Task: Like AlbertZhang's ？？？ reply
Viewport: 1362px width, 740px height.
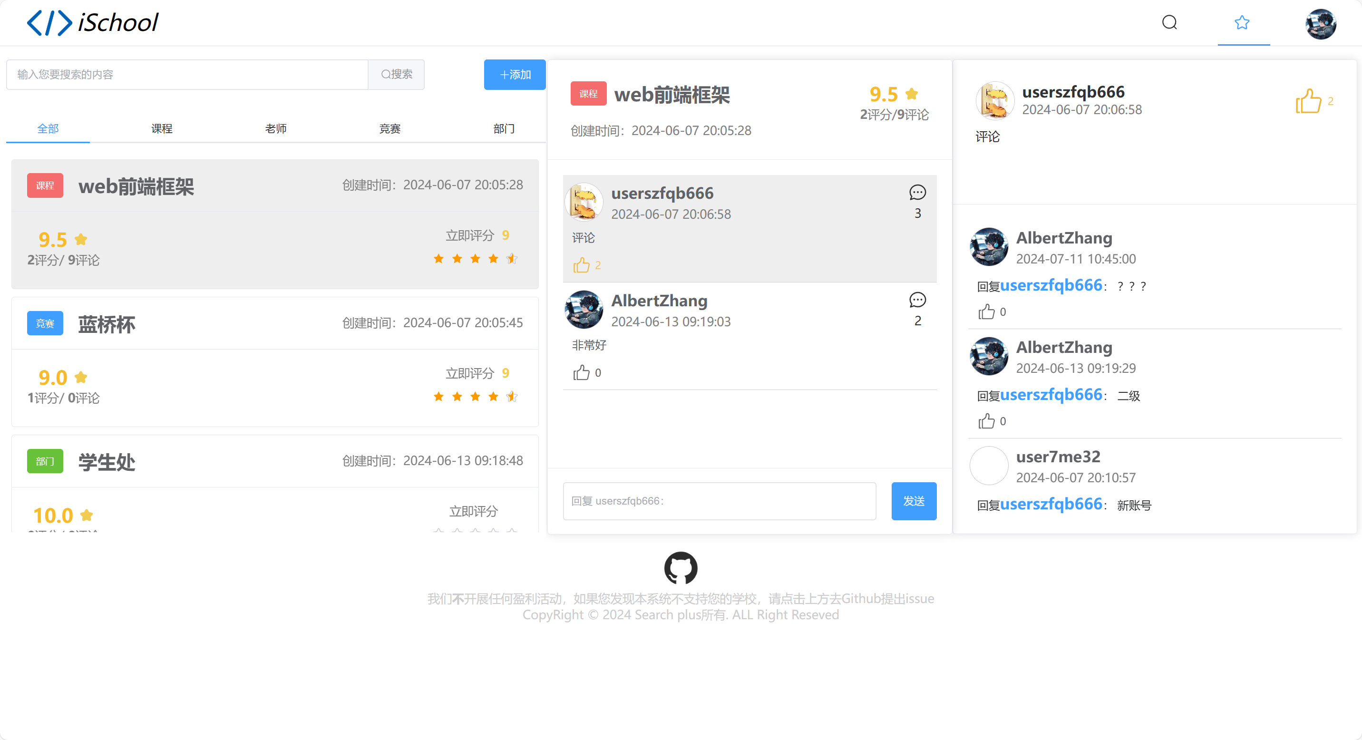Action: point(986,312)
